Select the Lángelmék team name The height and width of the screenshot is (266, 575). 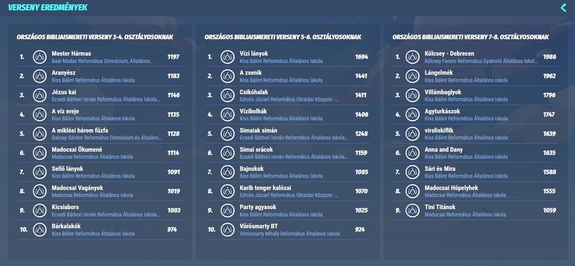pos(438,73)
